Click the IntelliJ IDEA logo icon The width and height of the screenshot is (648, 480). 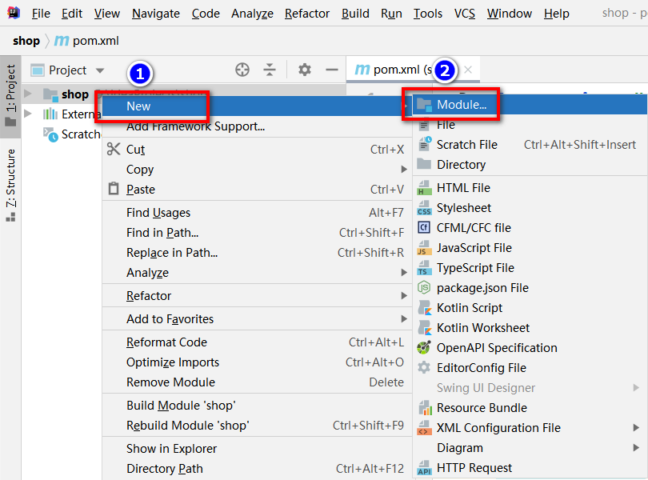point(14,13)
